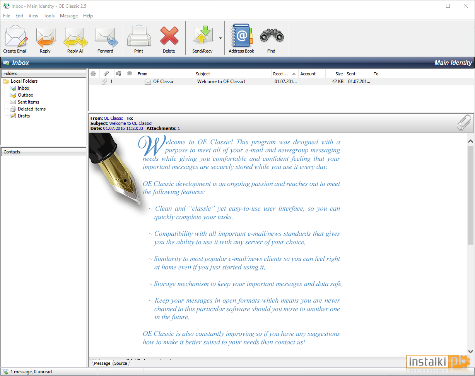Expand the Send/Recv dropdown arrow
This screenshot has height=376, width=475.
[220, 38]
